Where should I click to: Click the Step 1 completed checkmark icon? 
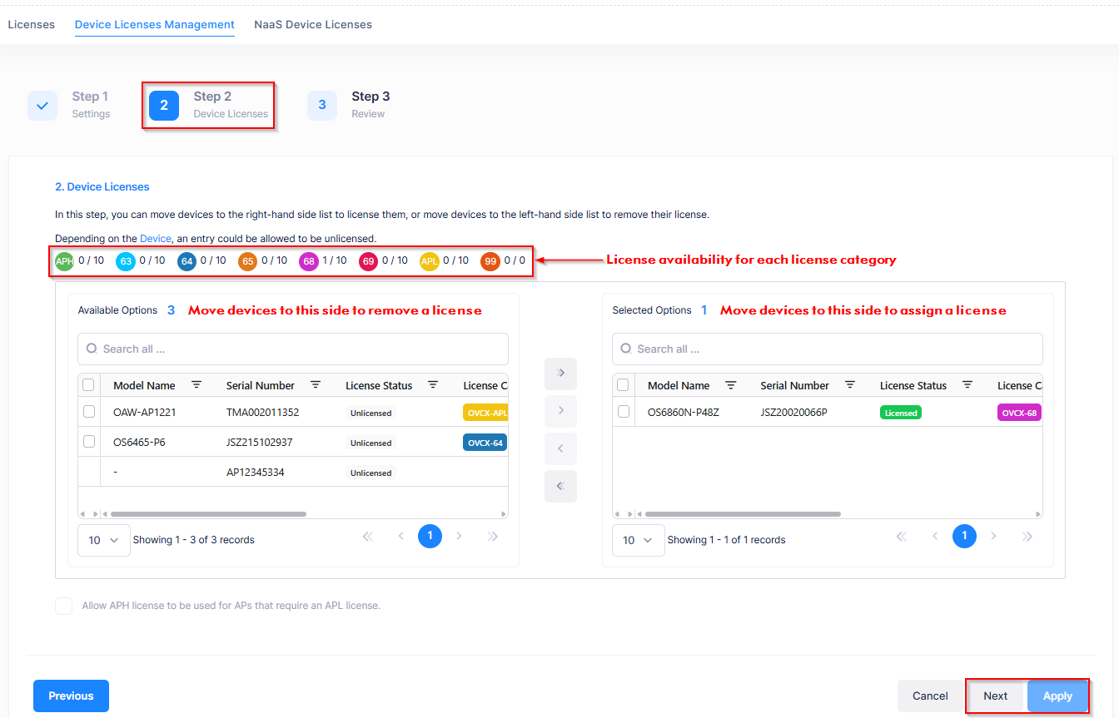42,106
